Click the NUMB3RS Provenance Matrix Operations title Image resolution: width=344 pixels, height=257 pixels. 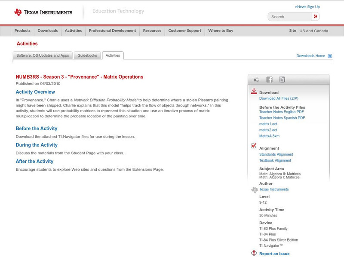(x=80, y=77)
